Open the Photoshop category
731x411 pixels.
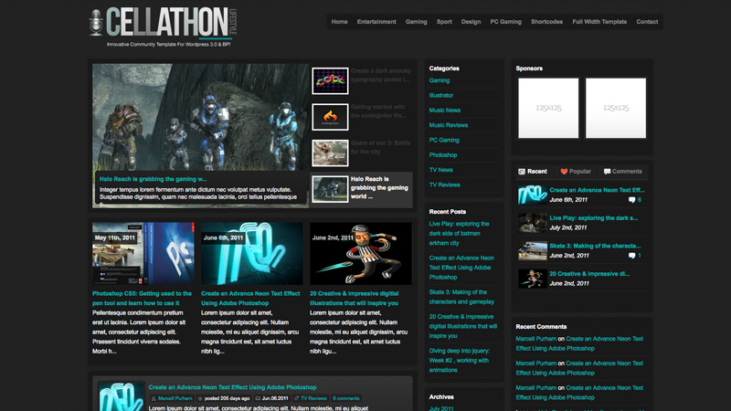(x=443, y=154)
